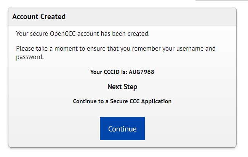Screen dimensions: 248x157
Task: Click the gray bar at top-right edge
Action: (222, 0)
